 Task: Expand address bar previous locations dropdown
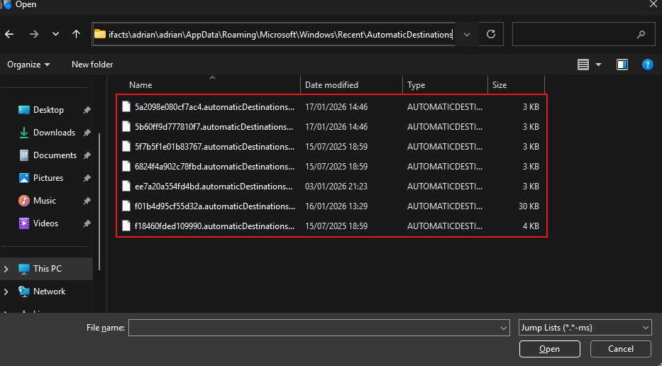coord(466,34)
